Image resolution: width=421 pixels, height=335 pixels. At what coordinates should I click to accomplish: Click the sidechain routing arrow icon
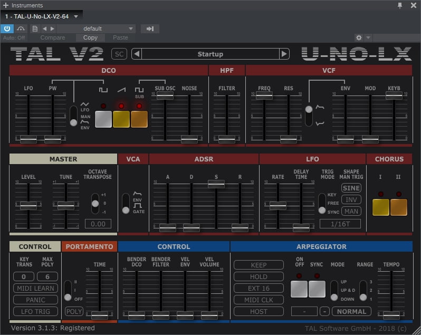[150, 28]
